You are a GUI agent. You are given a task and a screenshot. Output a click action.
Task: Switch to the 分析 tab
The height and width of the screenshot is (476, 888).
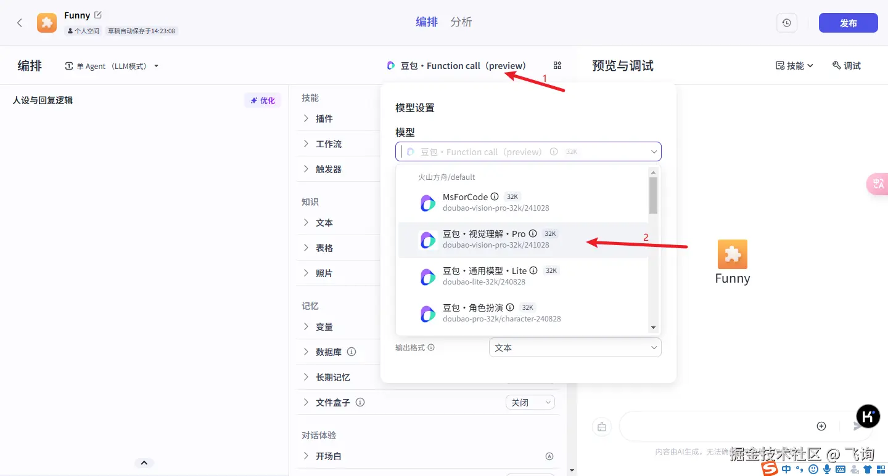pyautogui.click(x=461, y=22)
